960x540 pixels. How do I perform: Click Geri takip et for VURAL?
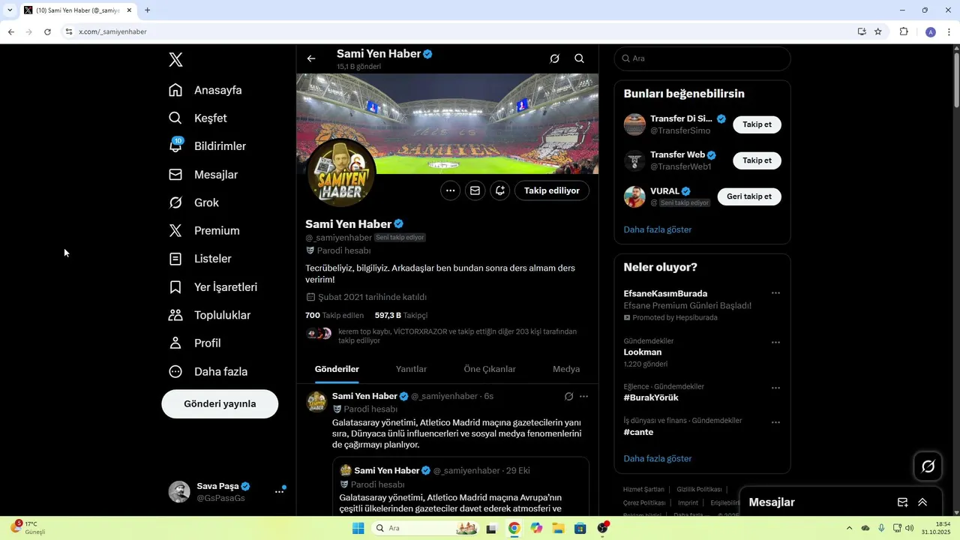click(x=749, y=196)
